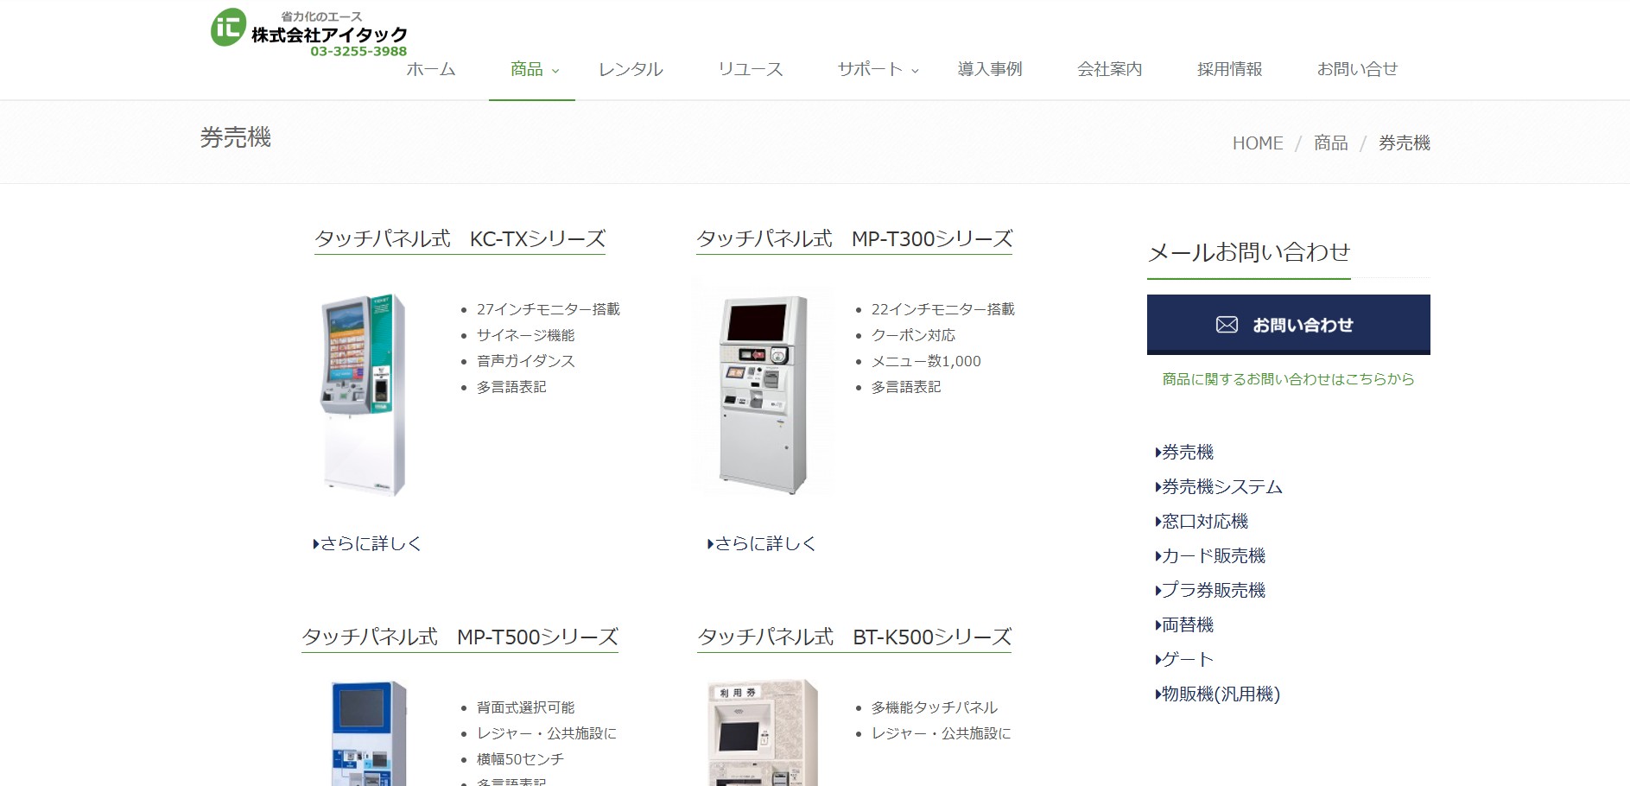Viewport: 1630px width, 786px height.
Task: Open MP-T300シリーズ heading link
Action: (854, 239)
